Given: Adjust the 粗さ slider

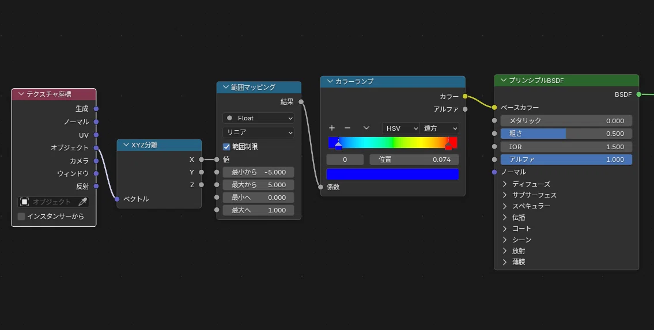Looking at the screenshot, I should (x=566, y=134).
